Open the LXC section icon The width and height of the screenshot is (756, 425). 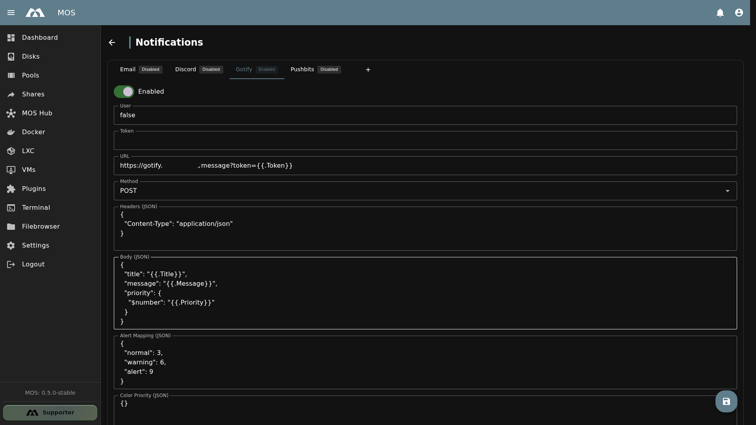tap(11, 151)
